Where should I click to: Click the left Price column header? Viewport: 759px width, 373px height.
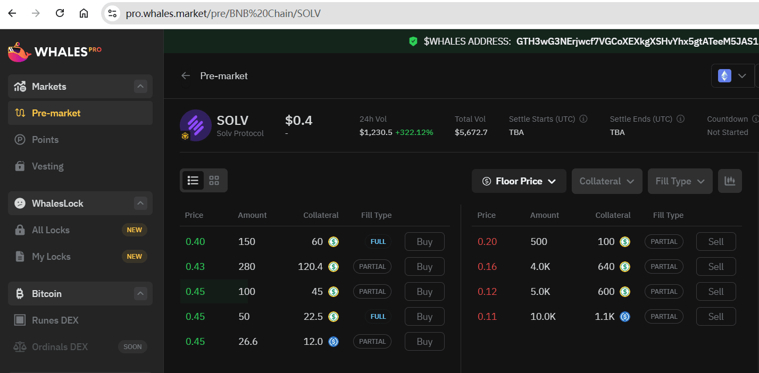coord(194,215)
